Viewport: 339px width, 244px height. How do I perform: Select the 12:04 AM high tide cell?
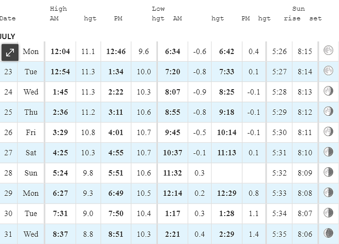[x=60, y=52]
